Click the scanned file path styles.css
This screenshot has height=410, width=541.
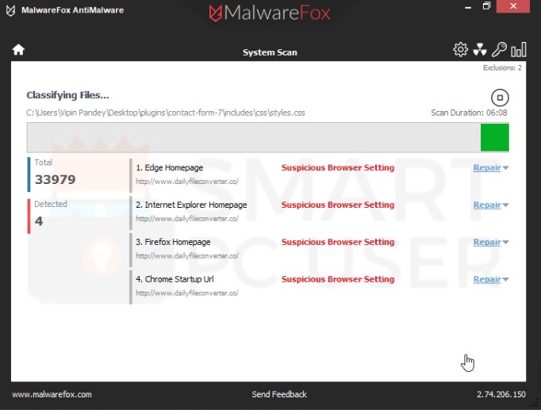click(x=166, y=113)
